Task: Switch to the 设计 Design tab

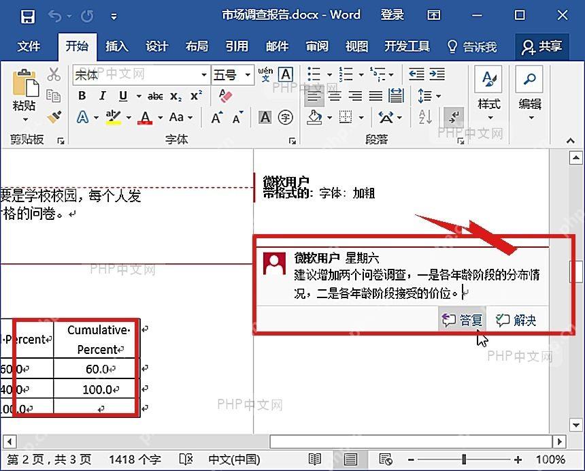Action: click(156, 46)
